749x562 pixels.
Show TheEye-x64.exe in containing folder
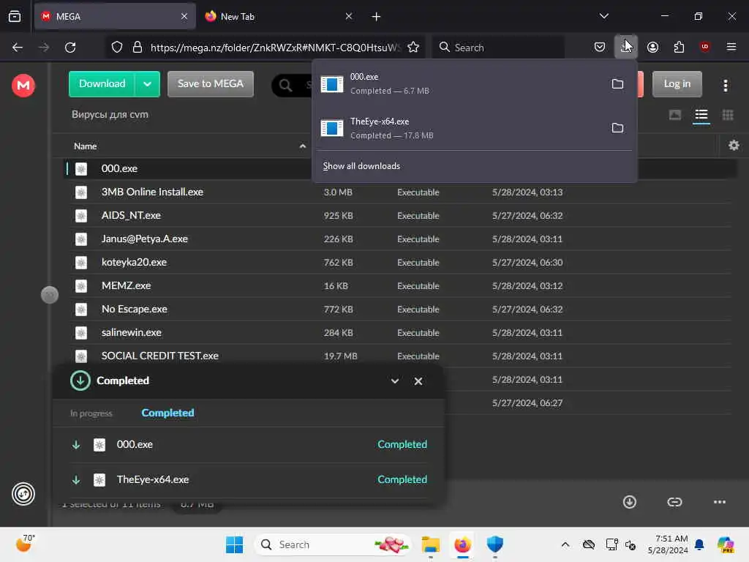(x=617, y=127)
